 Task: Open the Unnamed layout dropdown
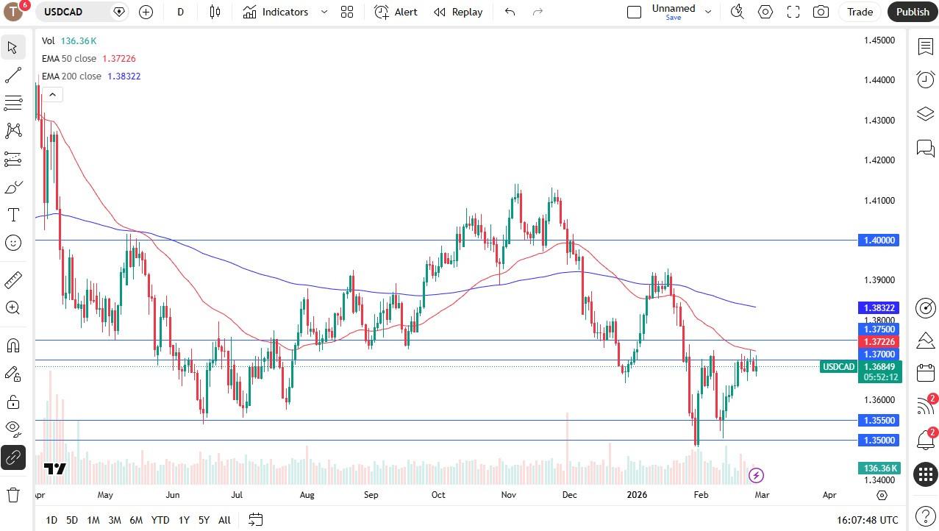pyautogui.click(x=707, y=12)
